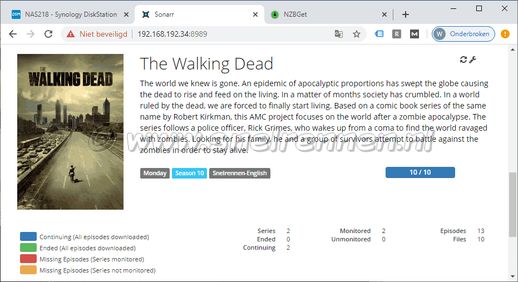Close the Sonarr tab
The width and height of the screenshot is (518, 282).
click(x=255, y=14)
